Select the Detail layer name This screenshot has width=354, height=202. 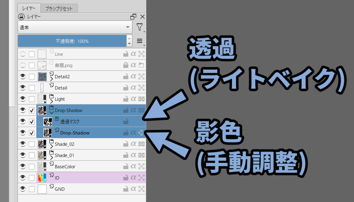coord(61,88)
